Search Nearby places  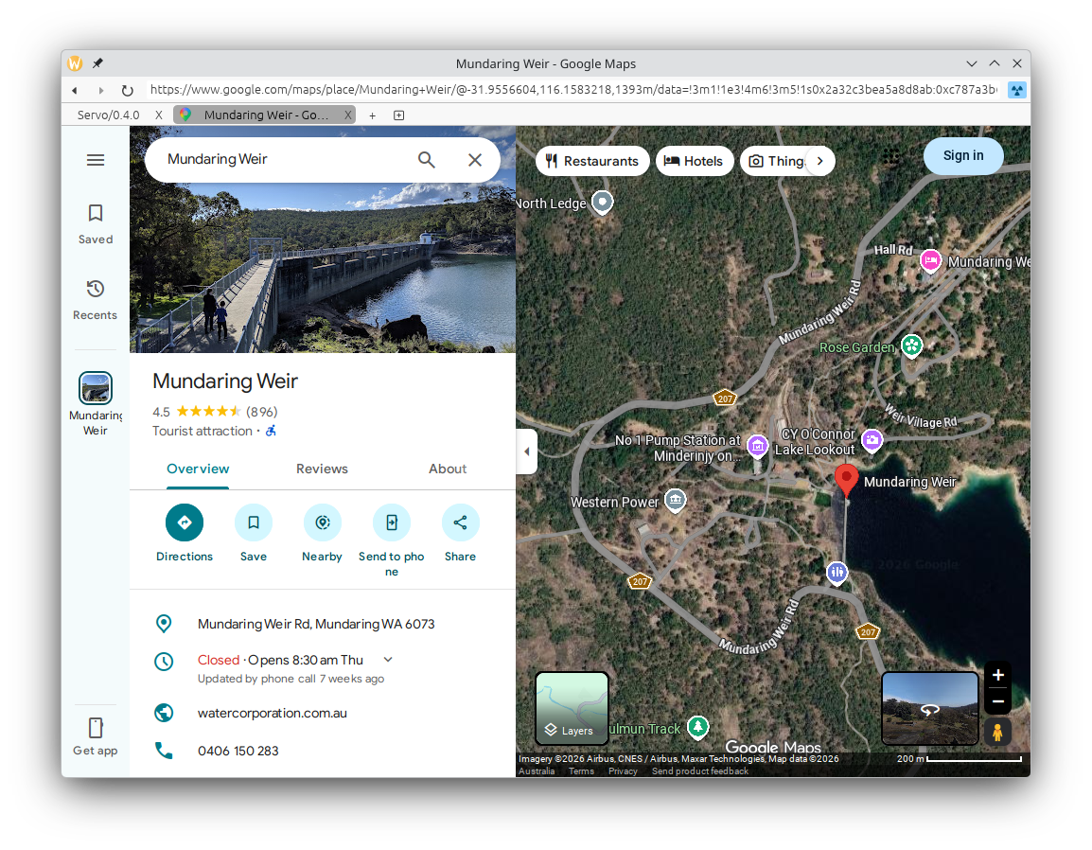(323, 522)
